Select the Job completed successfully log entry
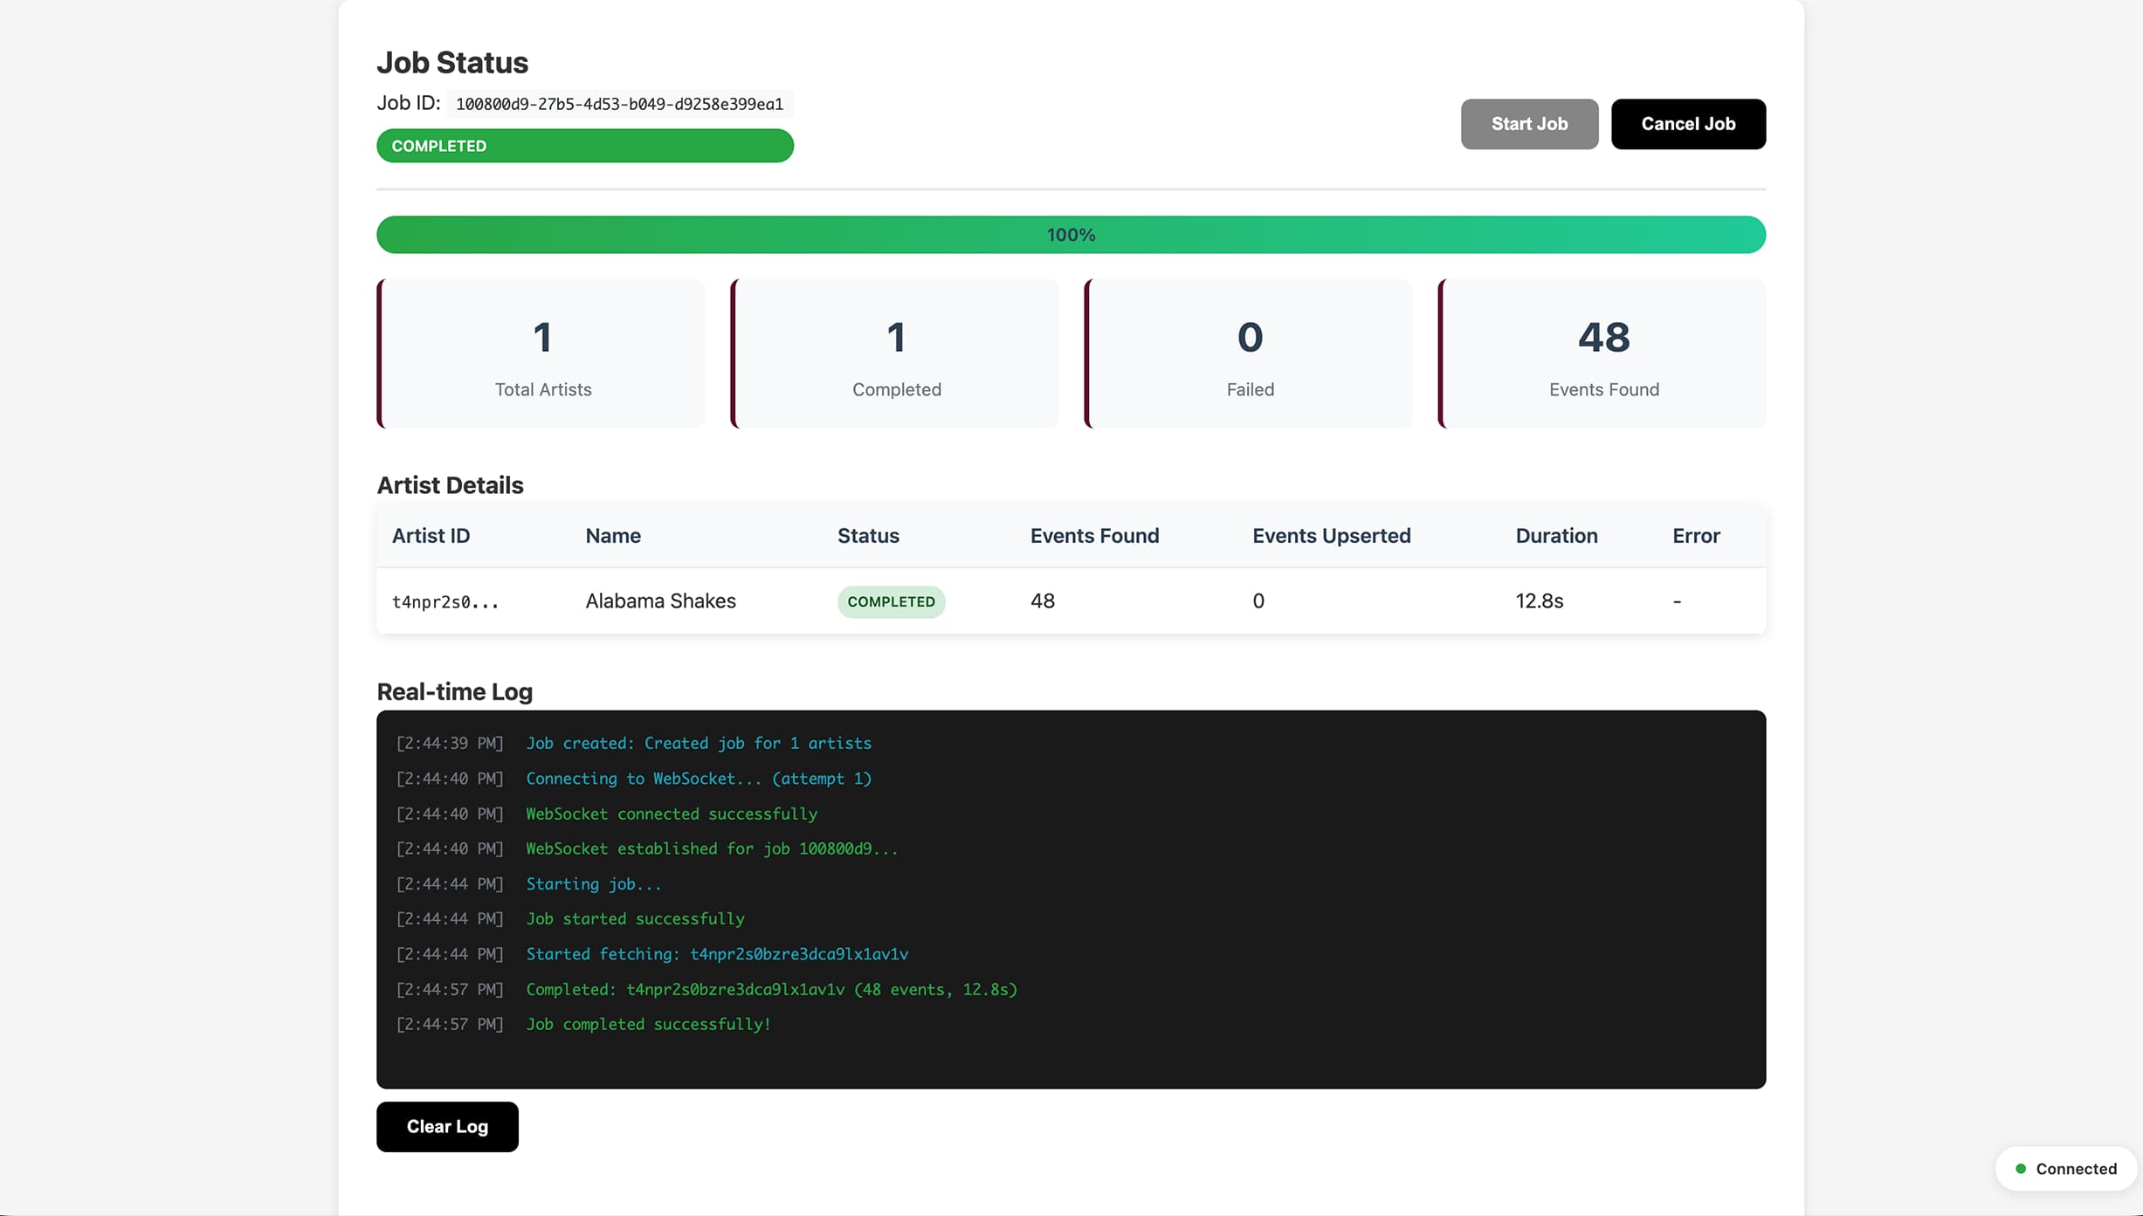 click(648, 1024)
